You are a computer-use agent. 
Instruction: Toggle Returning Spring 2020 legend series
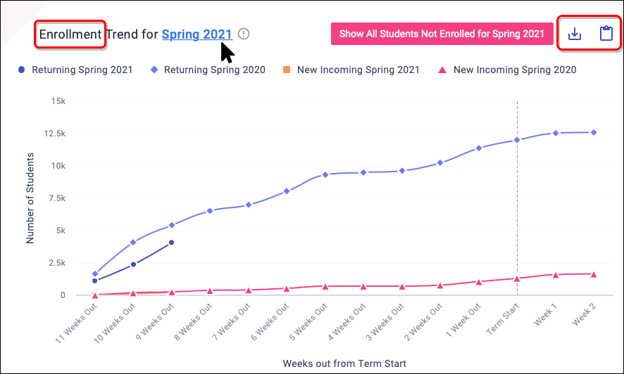click(x=209, y=70)
